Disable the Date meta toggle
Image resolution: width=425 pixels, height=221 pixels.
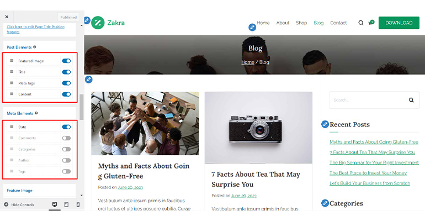(66, 127)
